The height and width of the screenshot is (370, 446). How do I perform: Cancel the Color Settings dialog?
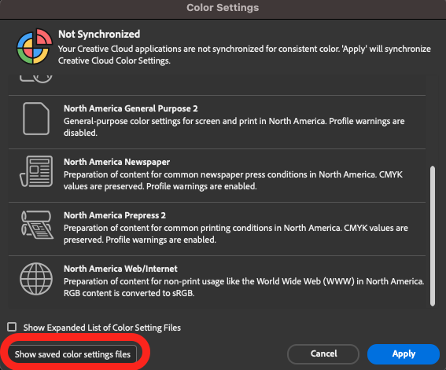(323, 354)
